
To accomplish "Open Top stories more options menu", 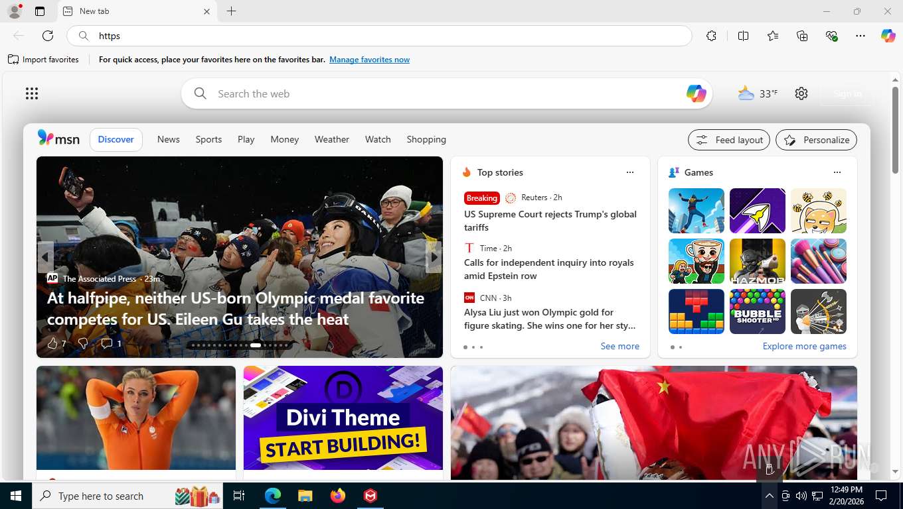I will point(630,172).
